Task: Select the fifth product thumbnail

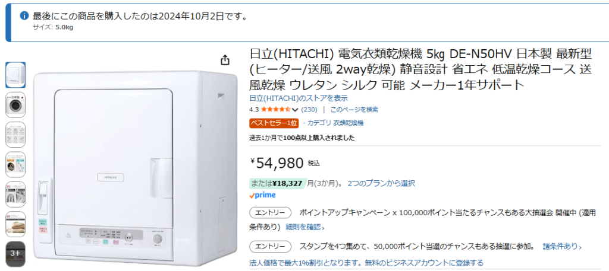Action: pyautogui.click(x=15, y=194)
